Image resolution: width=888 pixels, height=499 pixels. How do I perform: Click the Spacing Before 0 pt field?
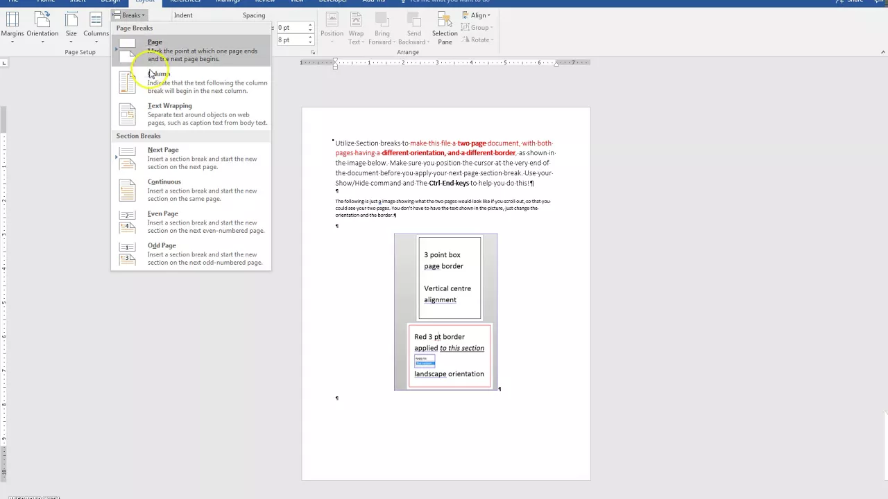click(291, 28)
